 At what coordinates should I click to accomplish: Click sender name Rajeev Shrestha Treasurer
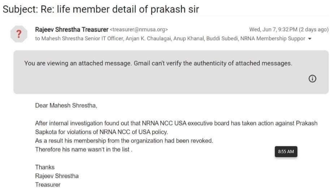pyautogui.click(x=72, y=29)
